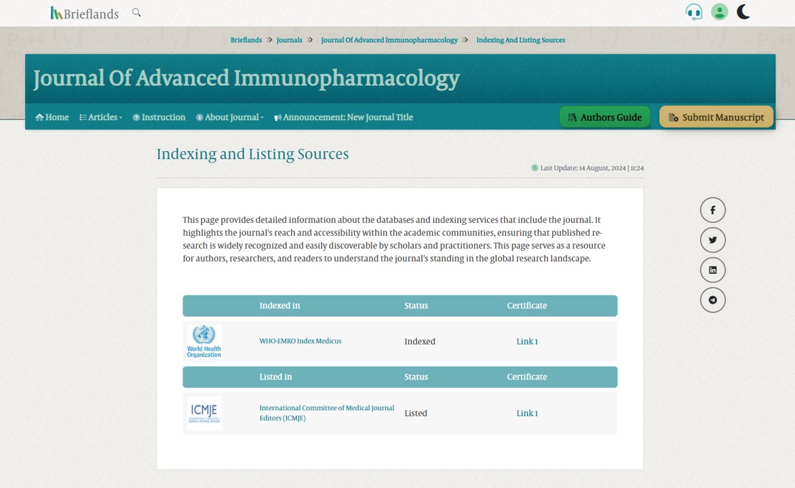
Task: Share page on Twitter
Action: coord(712,240)
